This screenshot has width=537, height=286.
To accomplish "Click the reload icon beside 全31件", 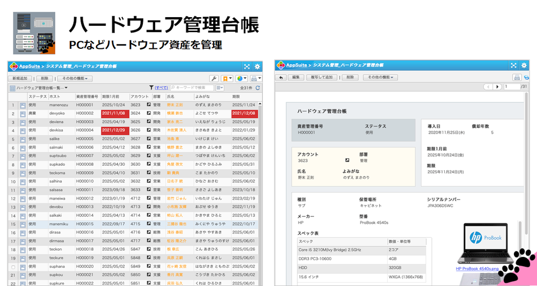I will tap(258, 87).
